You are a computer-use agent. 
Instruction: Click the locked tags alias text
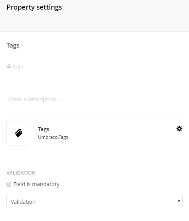[x=18, y=66]
